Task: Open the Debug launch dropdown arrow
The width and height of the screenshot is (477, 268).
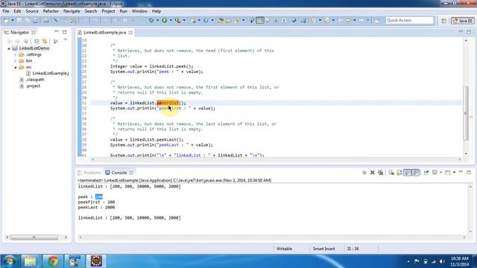Action: [157, 20]
